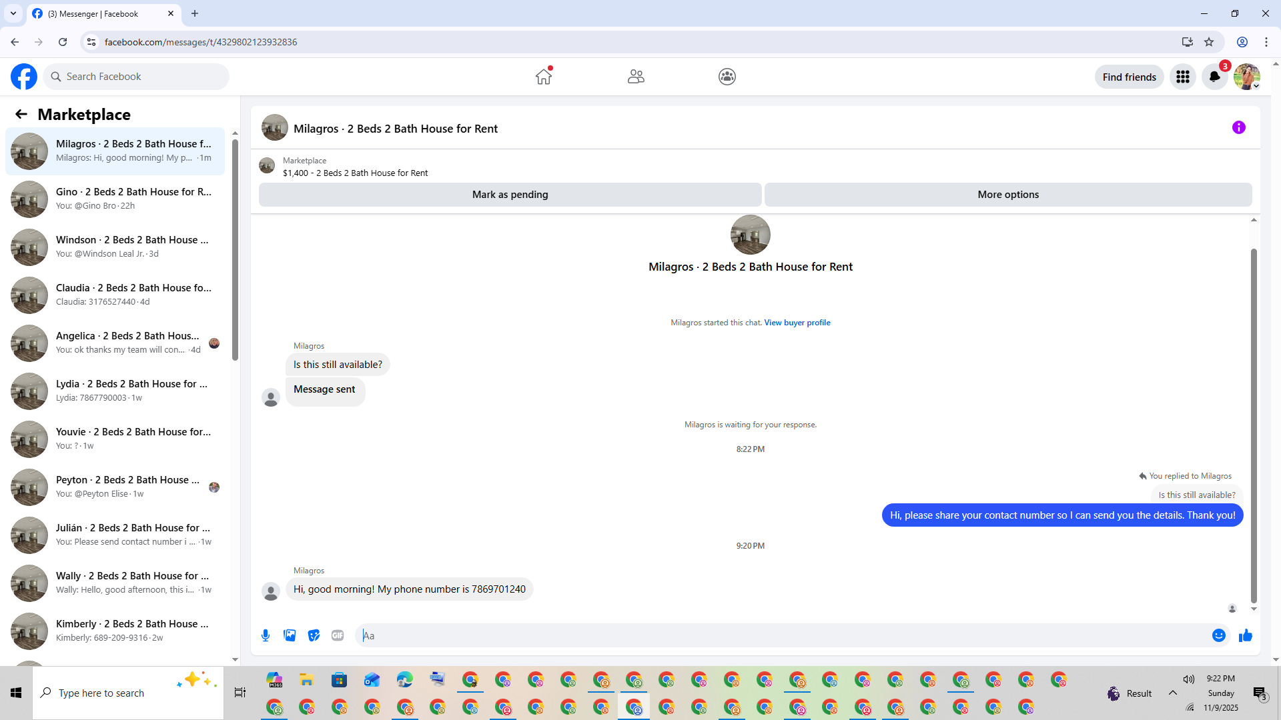This screenshot has height=720, width=1281.
Task: Click the install app icon in address bar
Action: [1188, 42]
